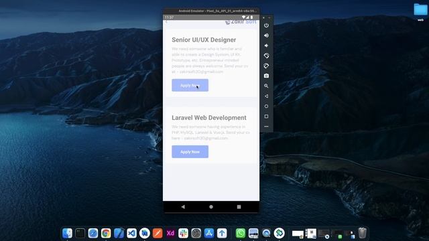Click the emulator toolbar back triangle icon
The height and width of the screenshot is (241, 429).
pos(266,96)
